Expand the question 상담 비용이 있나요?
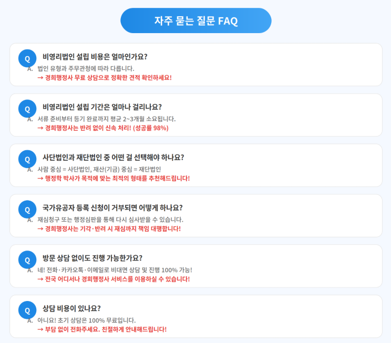 click(71, 308)
